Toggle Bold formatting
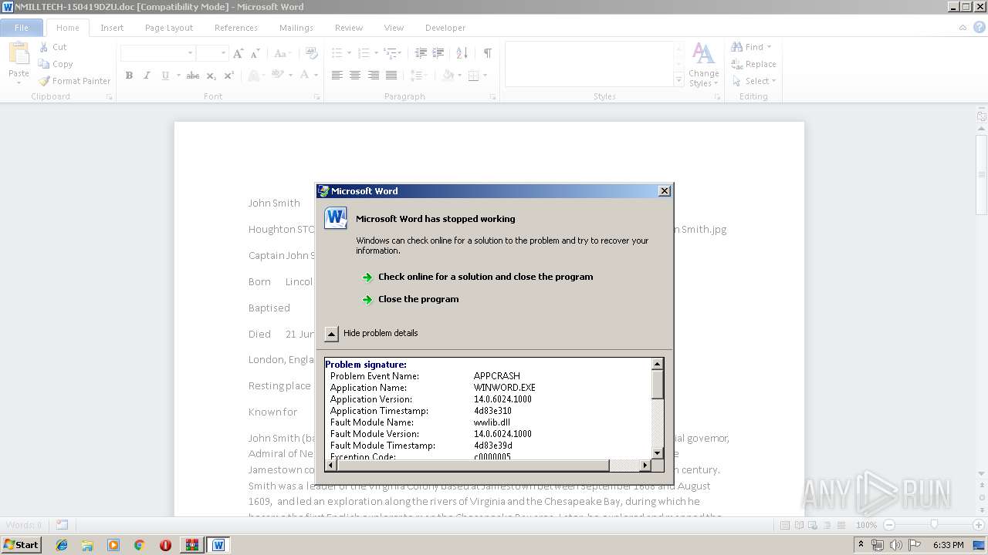This screenshot has width=988, height=555. coord(129,76)
